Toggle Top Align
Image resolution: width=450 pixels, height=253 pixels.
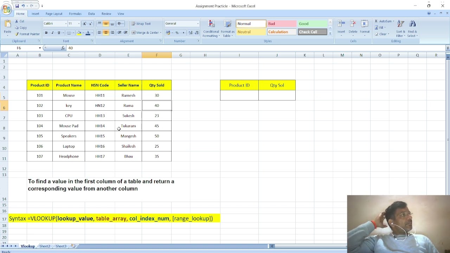point(99,24)
